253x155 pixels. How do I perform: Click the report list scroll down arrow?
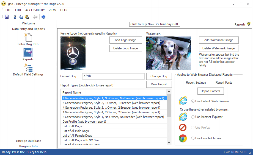click(x=169, y=142)
